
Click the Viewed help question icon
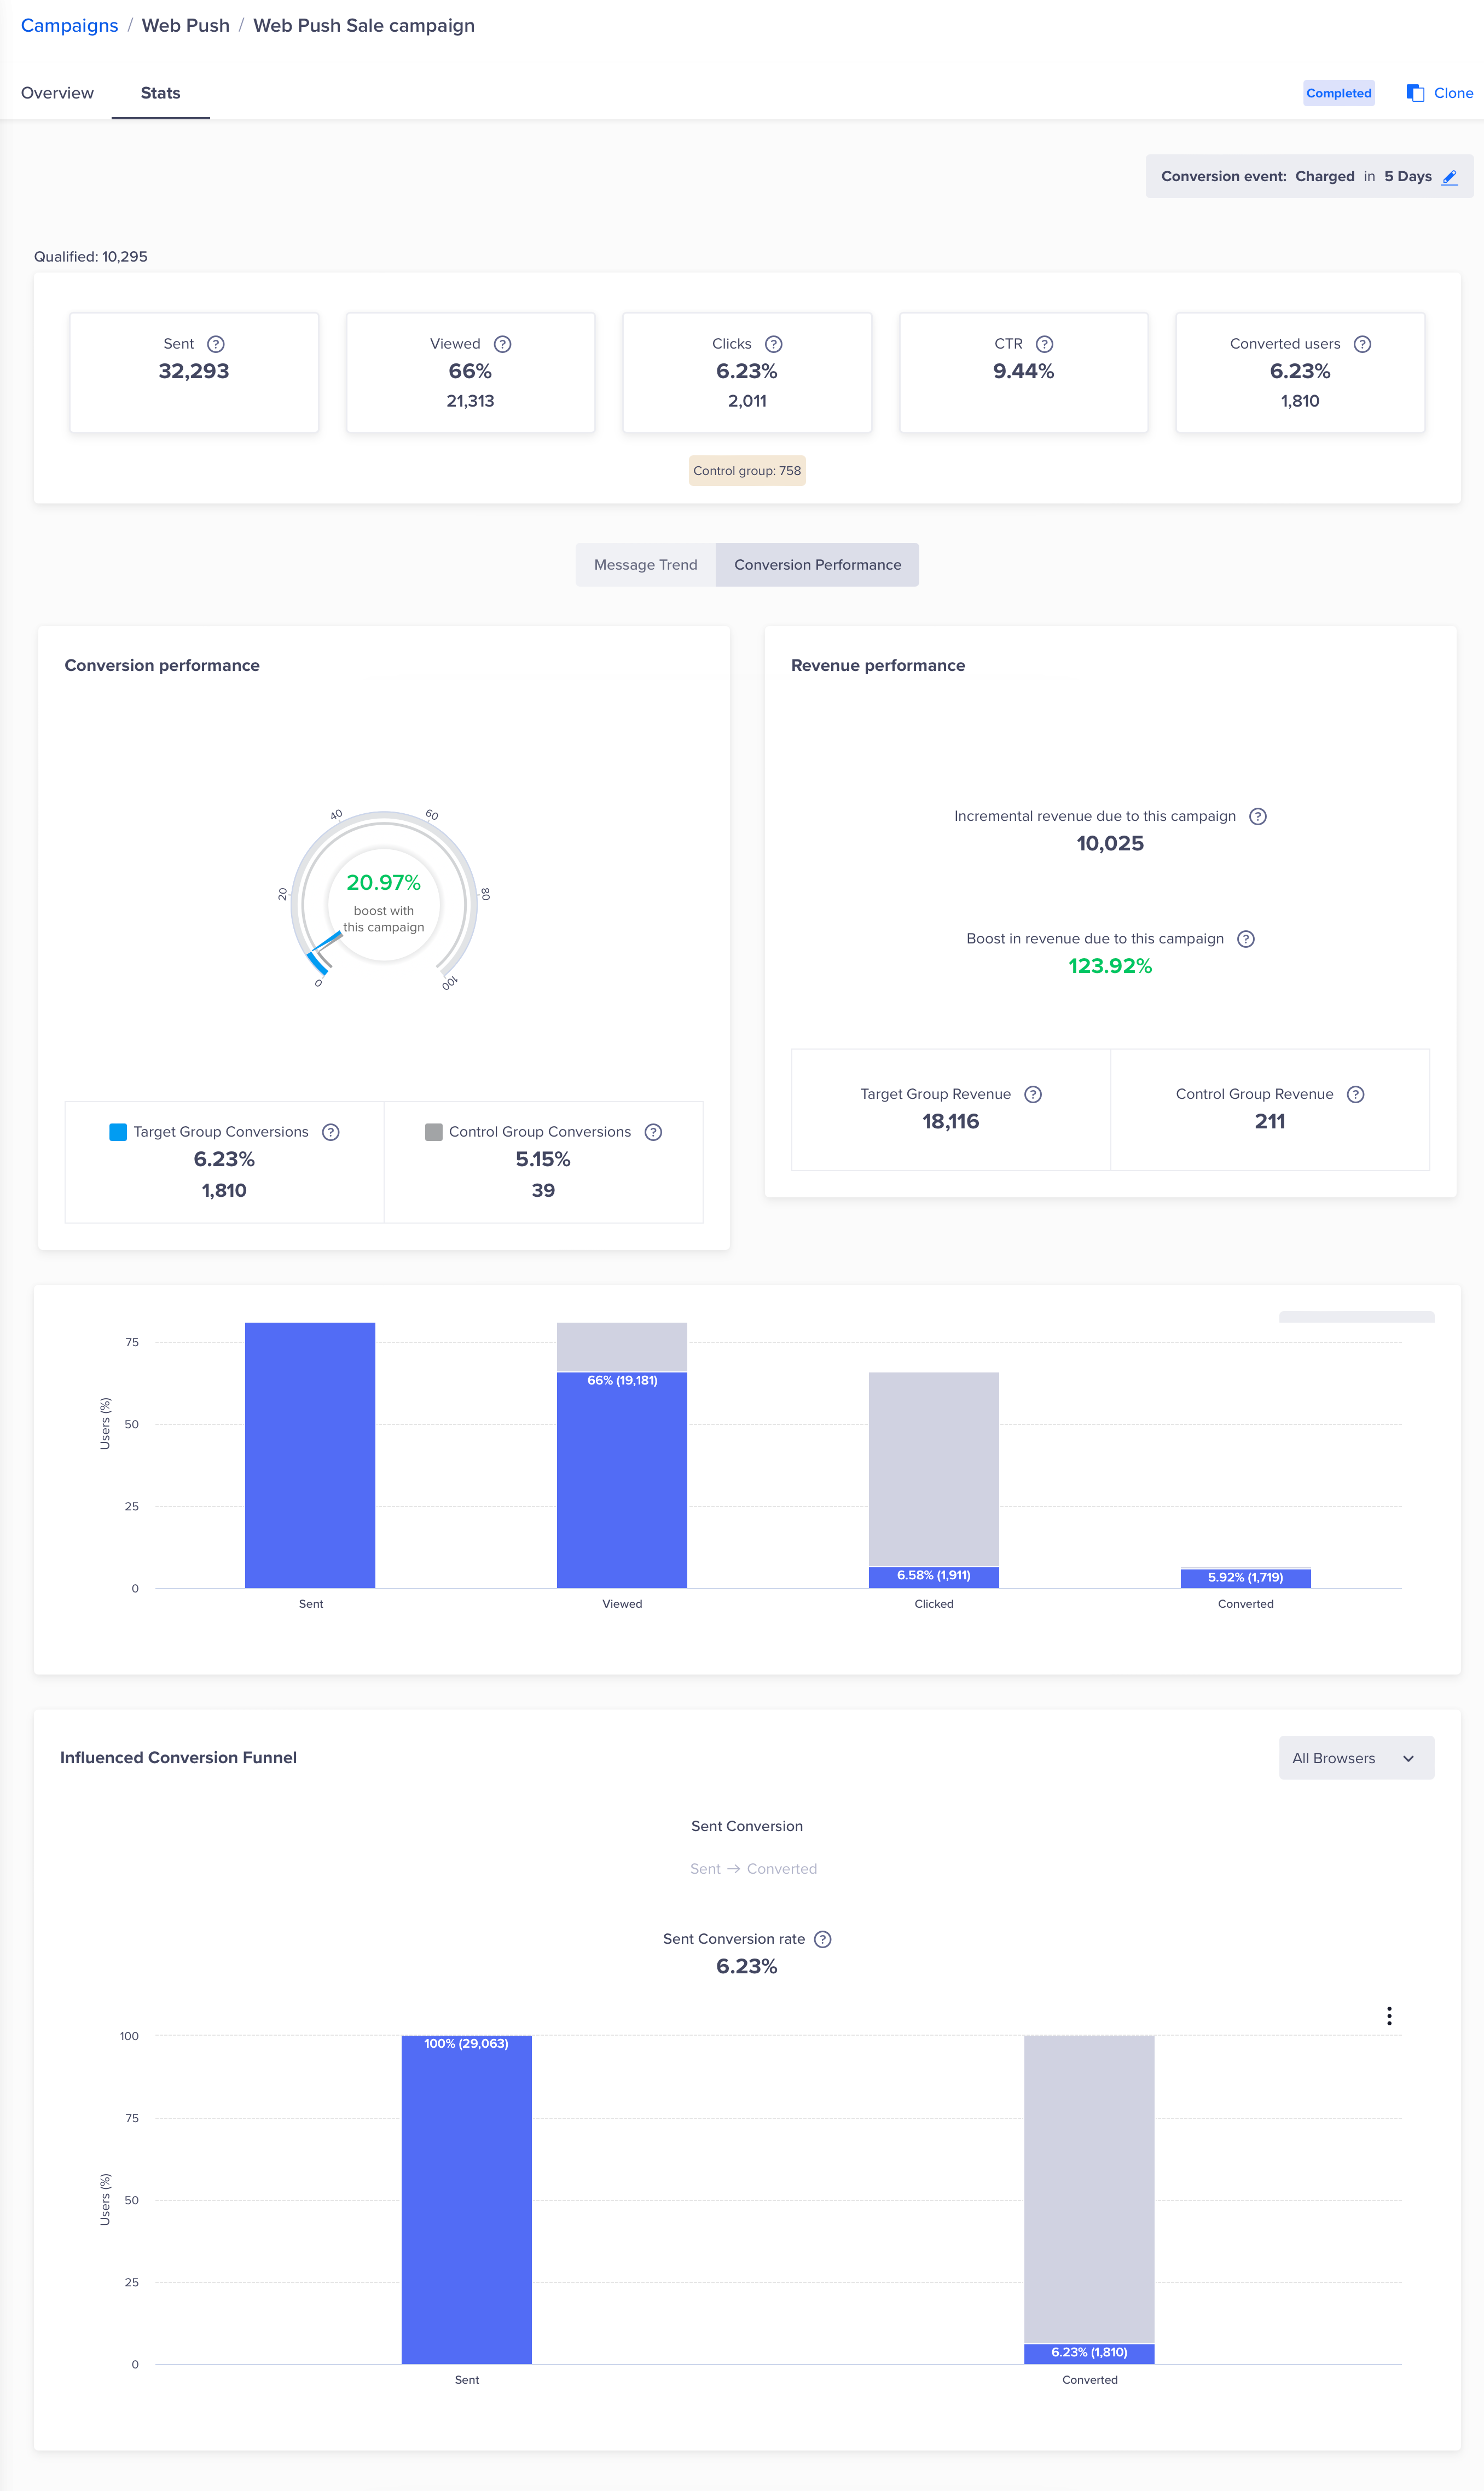coord(503,344)
